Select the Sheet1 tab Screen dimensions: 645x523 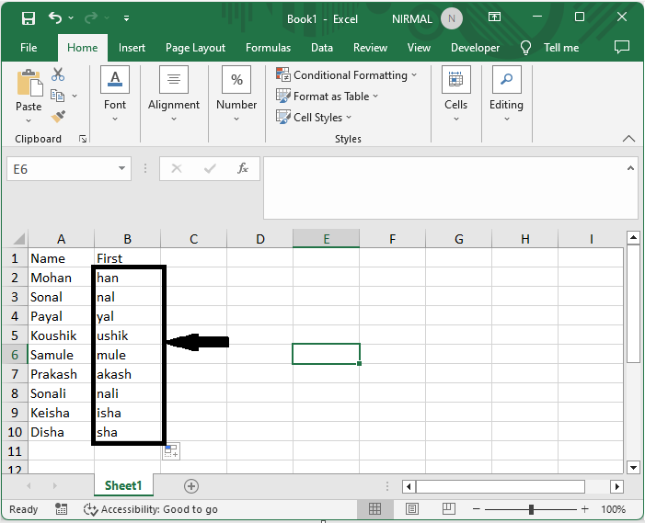point(123,485)
